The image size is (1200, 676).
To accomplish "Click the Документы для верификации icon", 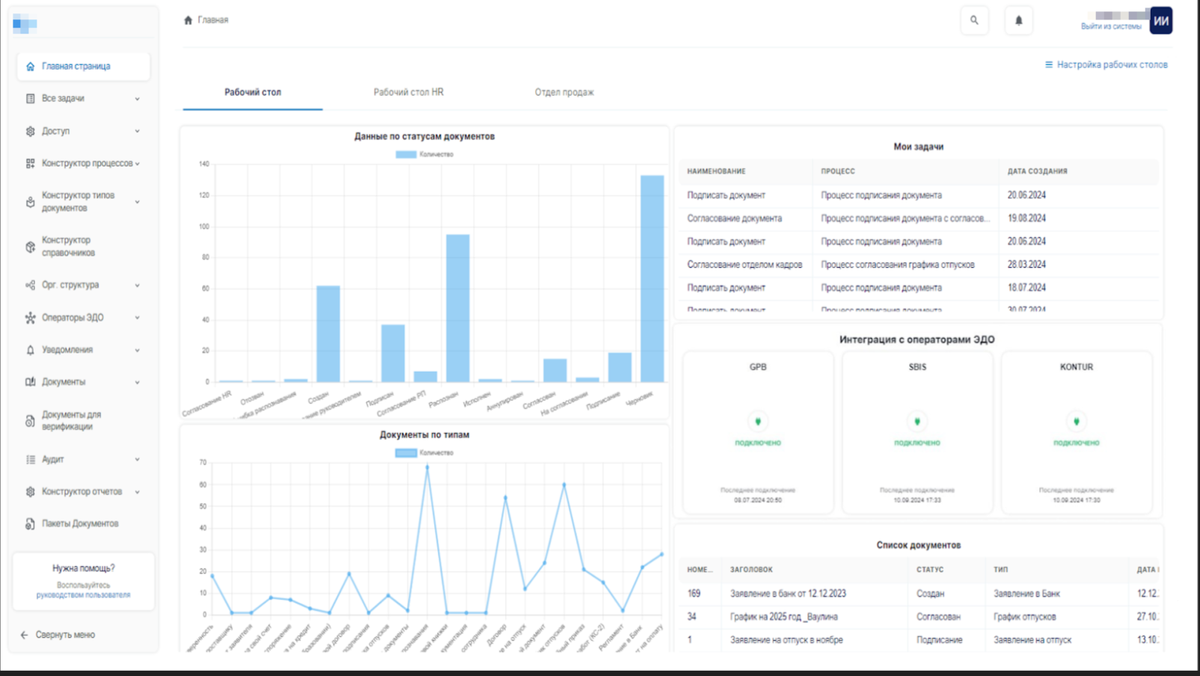I will pyautogui.click(x=30, y=421).
